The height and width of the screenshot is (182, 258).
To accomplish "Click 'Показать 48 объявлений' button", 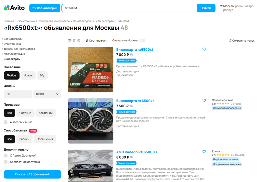I will pos(32,174).
